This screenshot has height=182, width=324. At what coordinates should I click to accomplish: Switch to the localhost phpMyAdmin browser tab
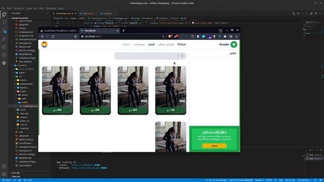pos(59,31)
